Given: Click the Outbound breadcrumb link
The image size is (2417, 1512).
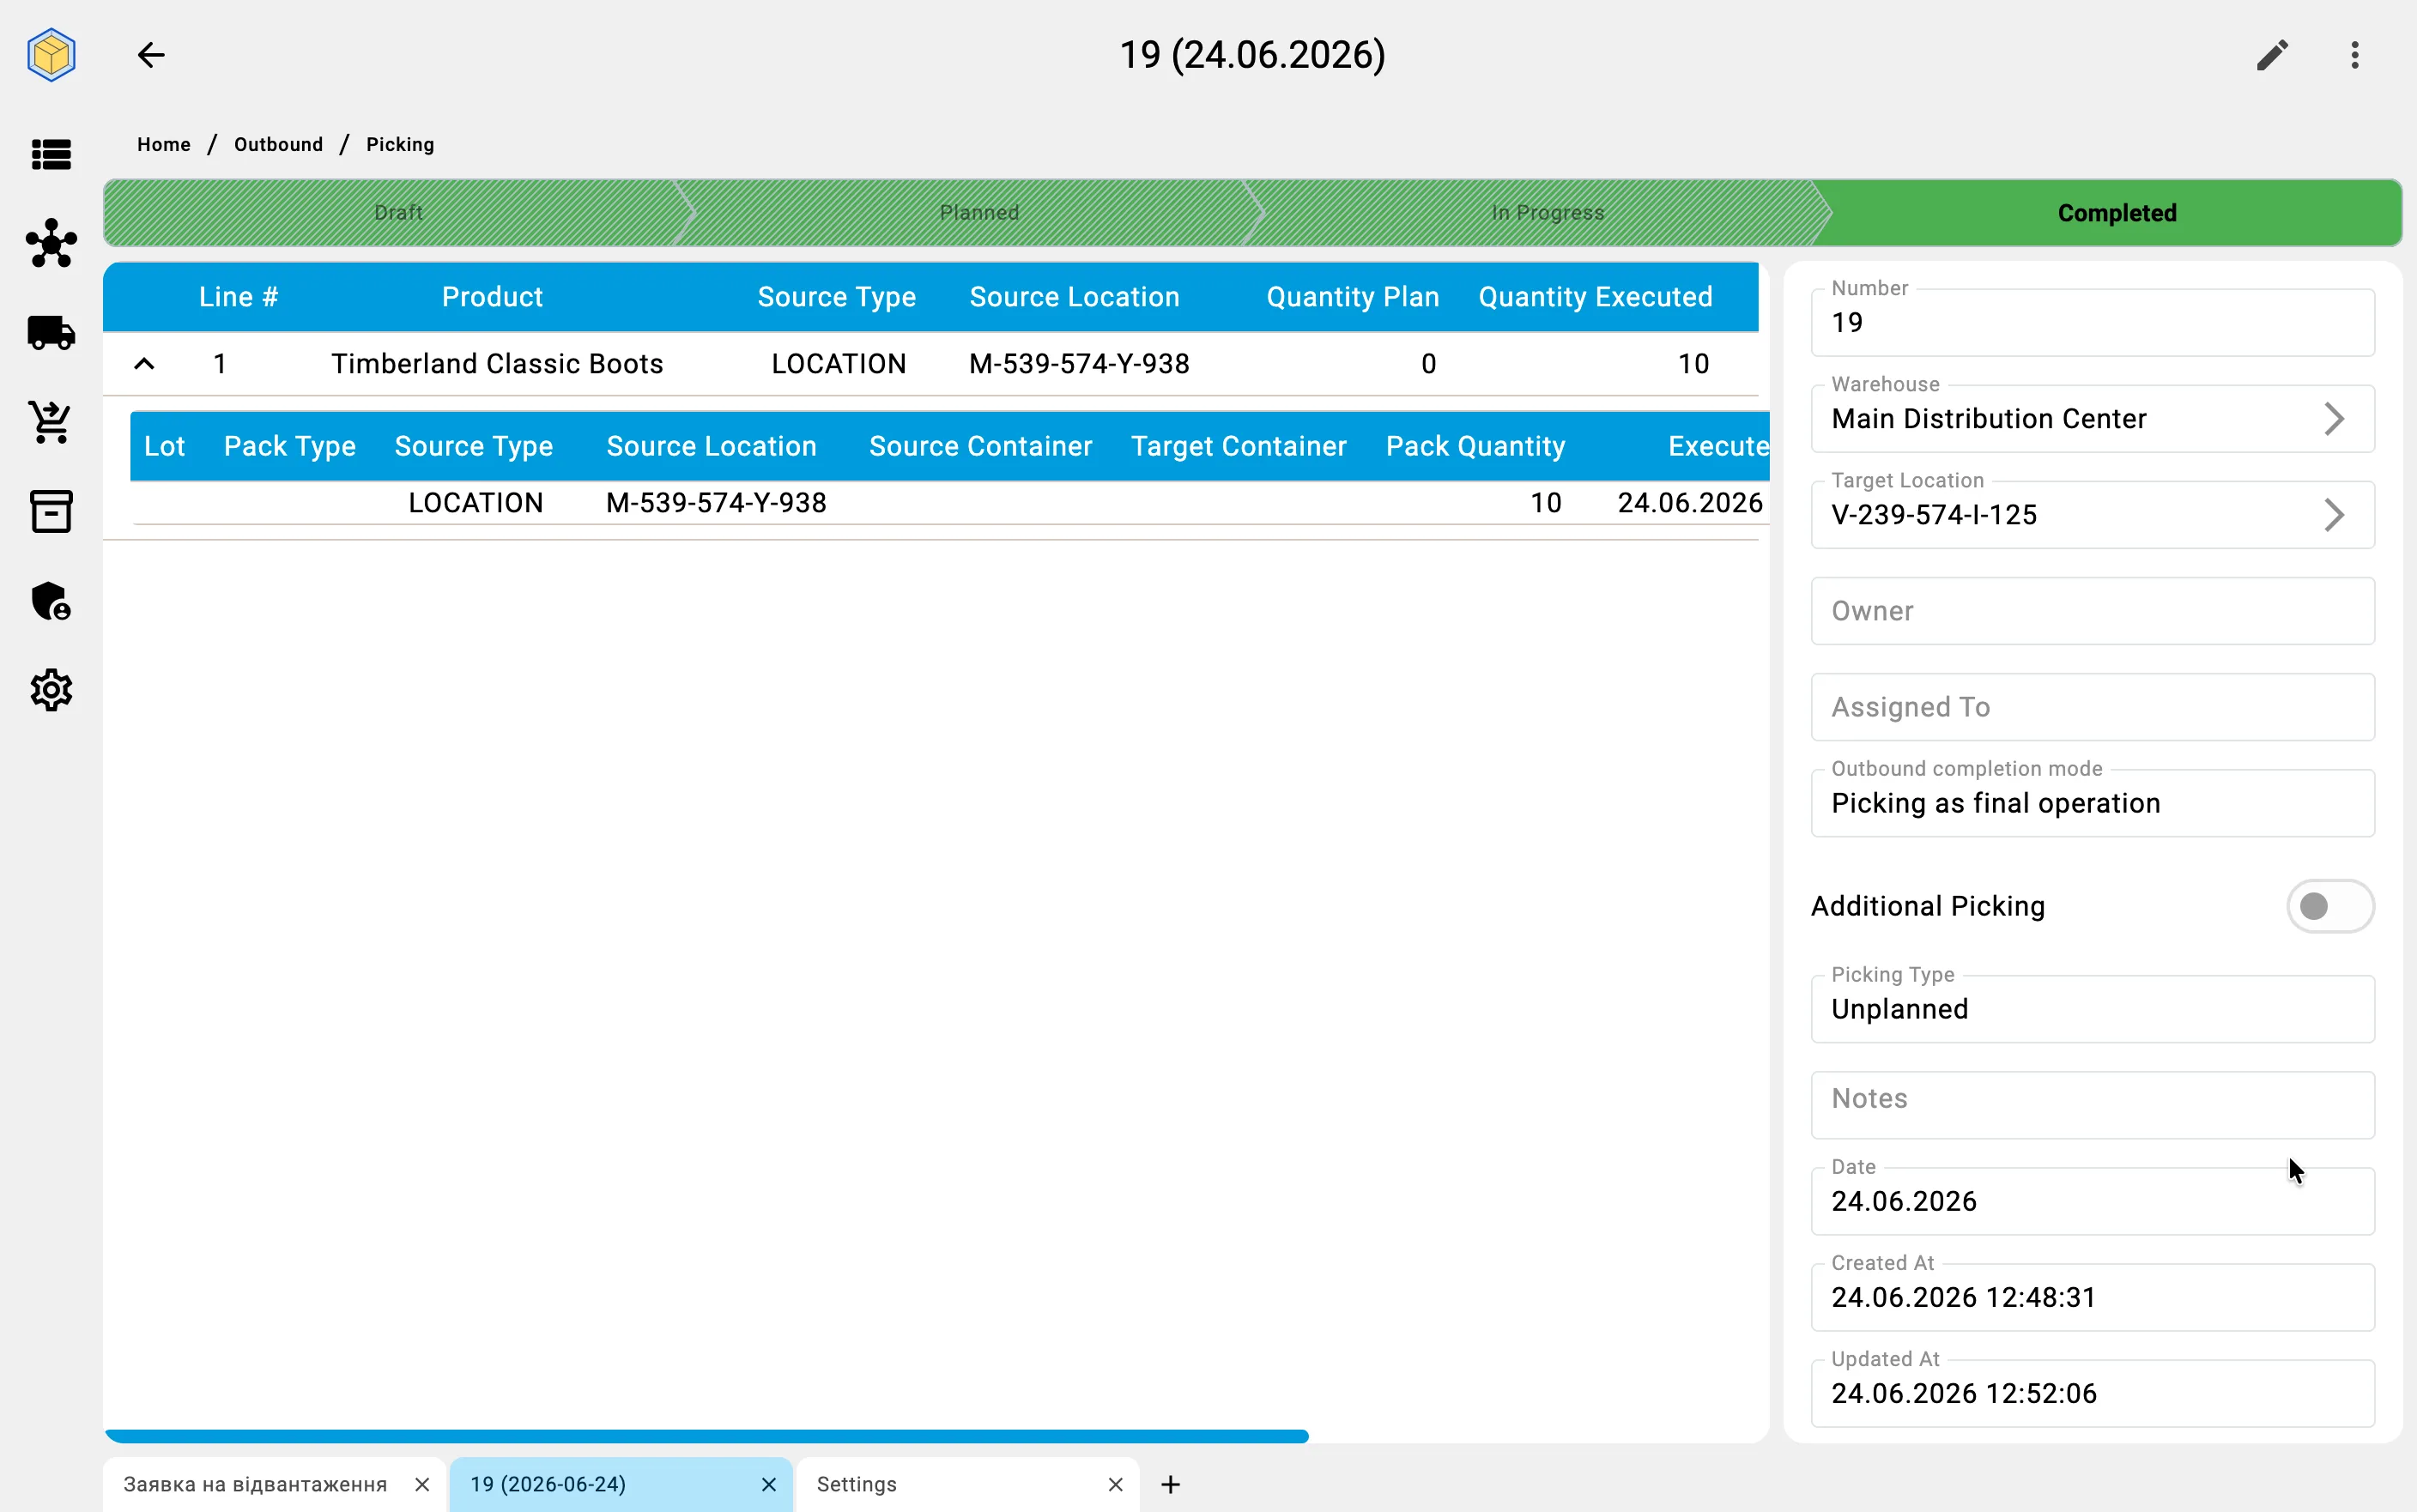Looking at the screenshot, I should pyautogui.click(x=278, y=144).
